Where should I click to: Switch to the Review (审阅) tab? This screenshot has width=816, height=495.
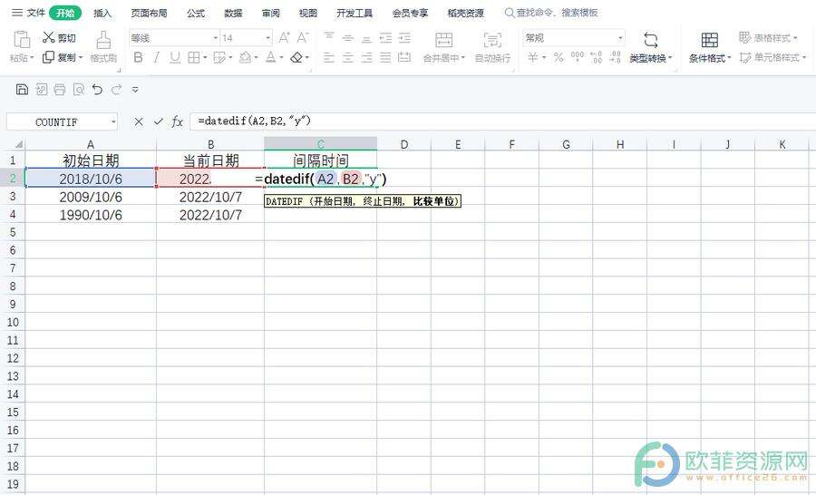[x=270, y=13]
